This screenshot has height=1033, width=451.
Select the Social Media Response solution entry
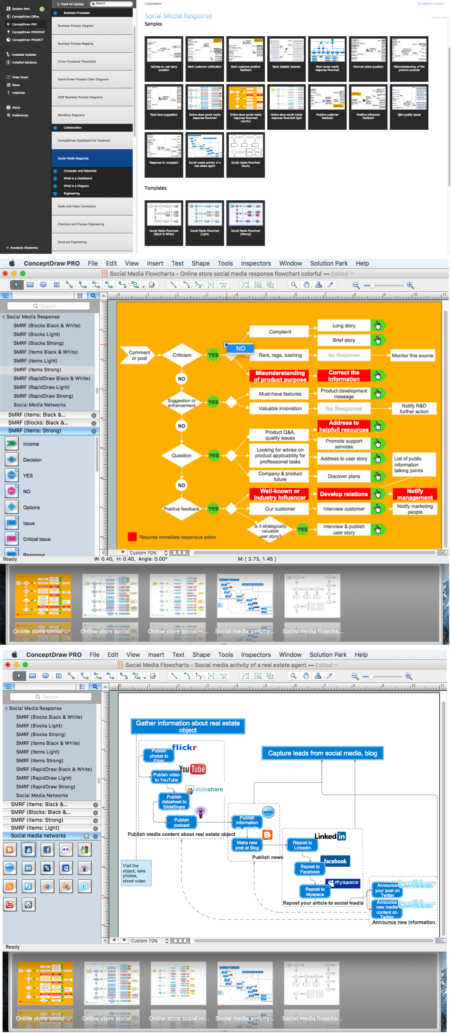point(92,158)
